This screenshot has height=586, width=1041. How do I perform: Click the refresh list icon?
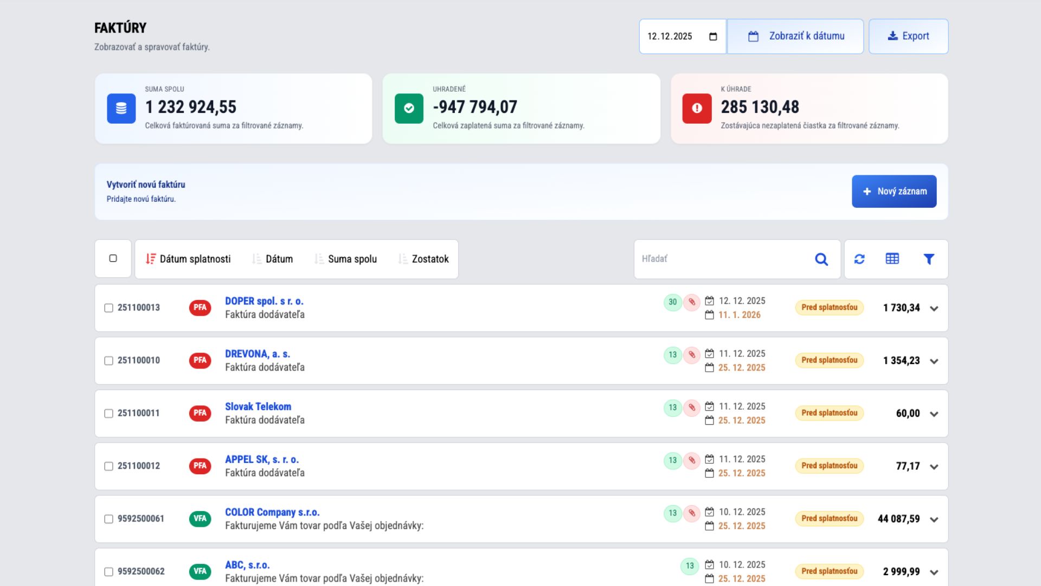pos(859,259)
